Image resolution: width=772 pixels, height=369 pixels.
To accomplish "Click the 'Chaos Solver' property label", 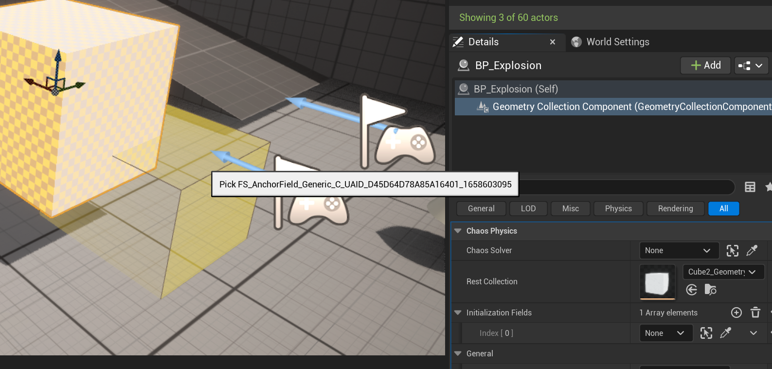I will click(x=489, y=250).
